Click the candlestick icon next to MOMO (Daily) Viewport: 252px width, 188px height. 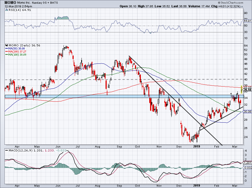7,45
